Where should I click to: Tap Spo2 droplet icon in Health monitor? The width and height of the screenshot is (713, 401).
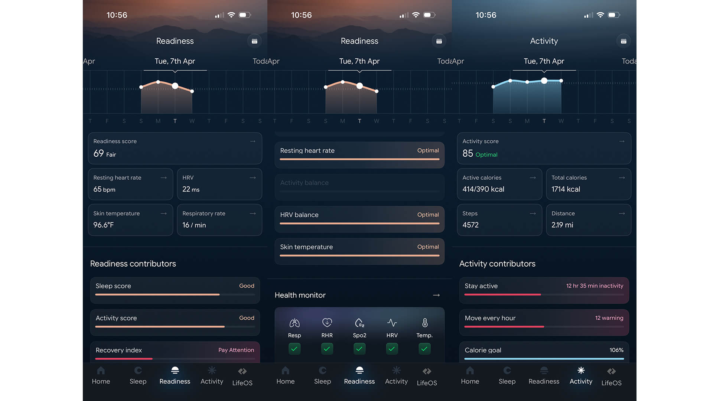(359, 323)
